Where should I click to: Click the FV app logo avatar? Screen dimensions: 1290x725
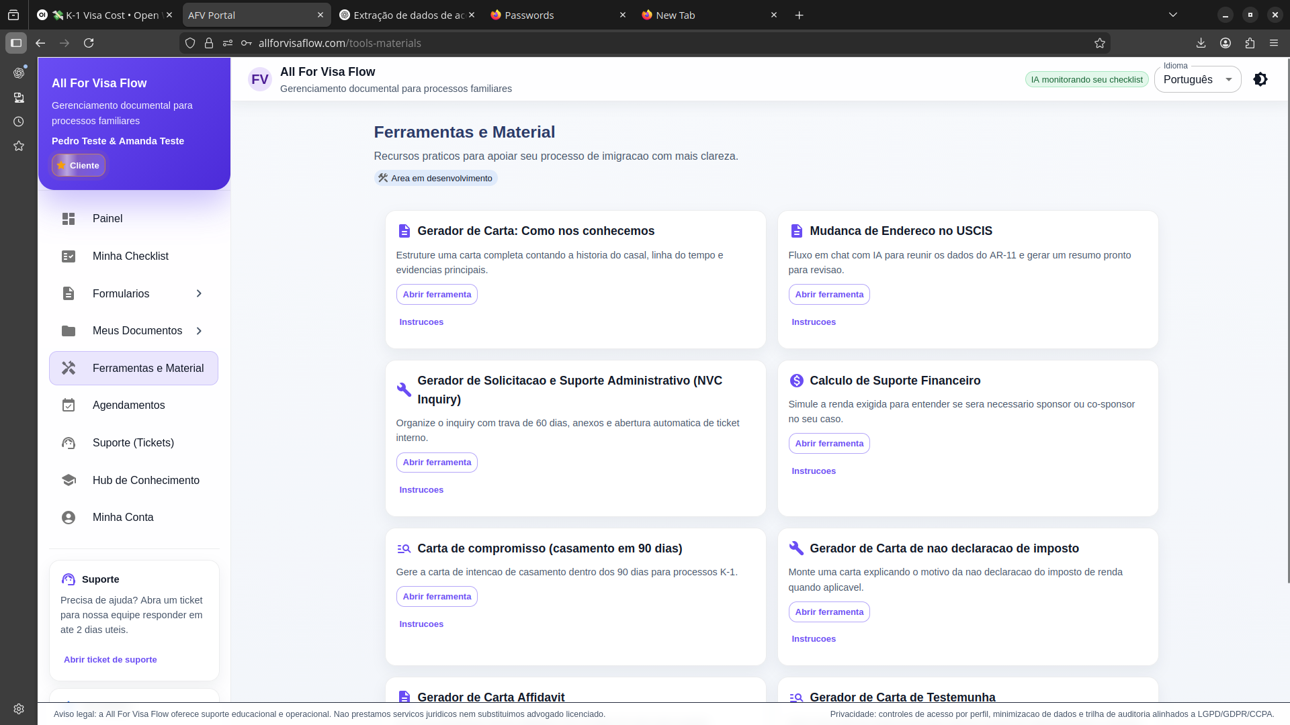[x=259, y=79]
